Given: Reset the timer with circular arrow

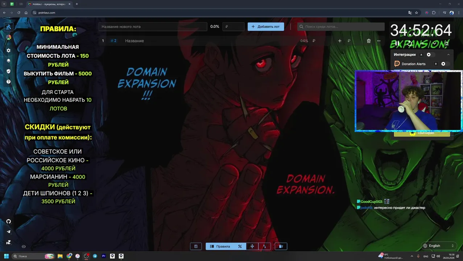Looking at the screenshot, I should [x=410, y=43].
